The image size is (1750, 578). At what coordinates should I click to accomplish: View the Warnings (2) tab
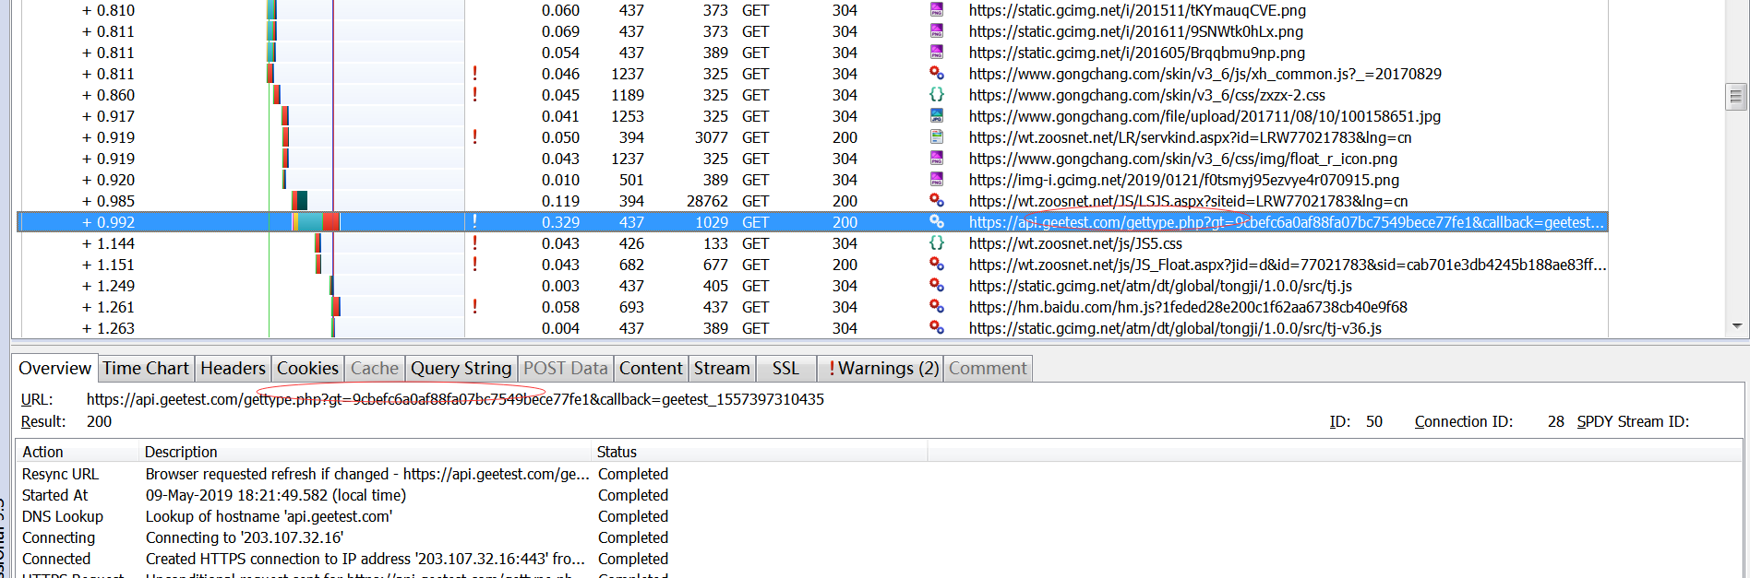(x=883, y=369)
